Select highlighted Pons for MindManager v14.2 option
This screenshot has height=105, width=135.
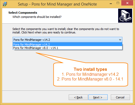(x=67, y=44)
